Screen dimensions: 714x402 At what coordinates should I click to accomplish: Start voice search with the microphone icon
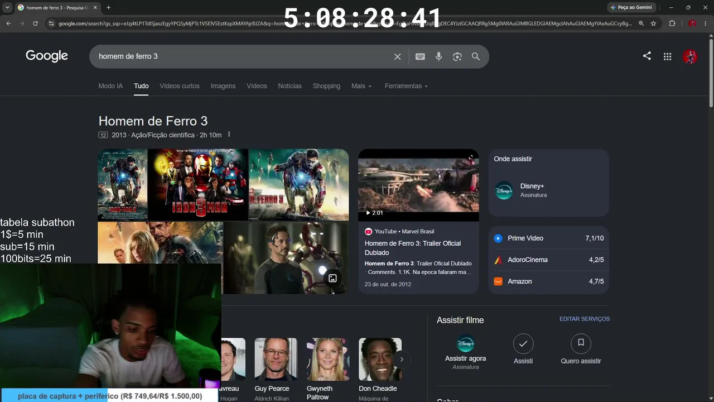point(439,56)
